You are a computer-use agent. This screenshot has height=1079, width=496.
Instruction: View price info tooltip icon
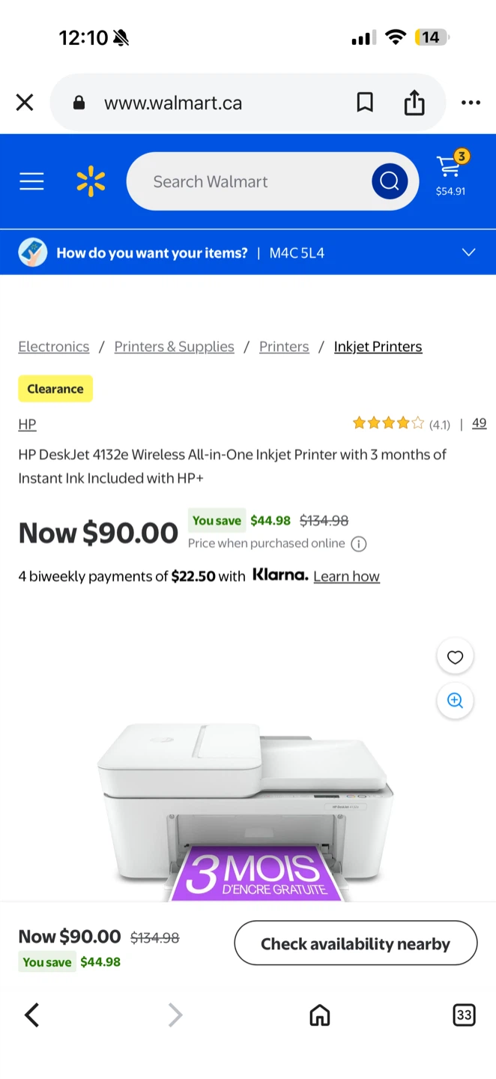tap(358, 543)
